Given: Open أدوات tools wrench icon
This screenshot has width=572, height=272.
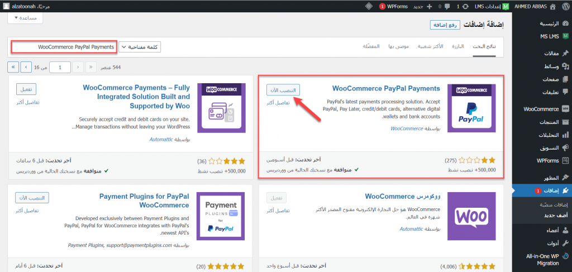Looking at the screenshot, I should (565, 243).
